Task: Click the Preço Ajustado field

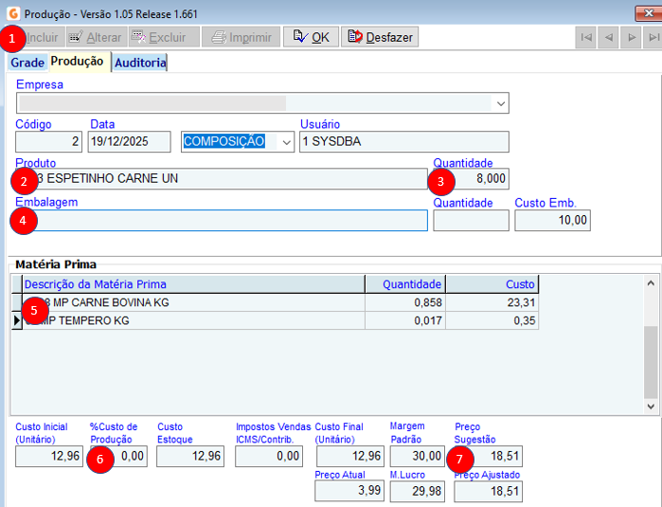Action: [489, 492]
